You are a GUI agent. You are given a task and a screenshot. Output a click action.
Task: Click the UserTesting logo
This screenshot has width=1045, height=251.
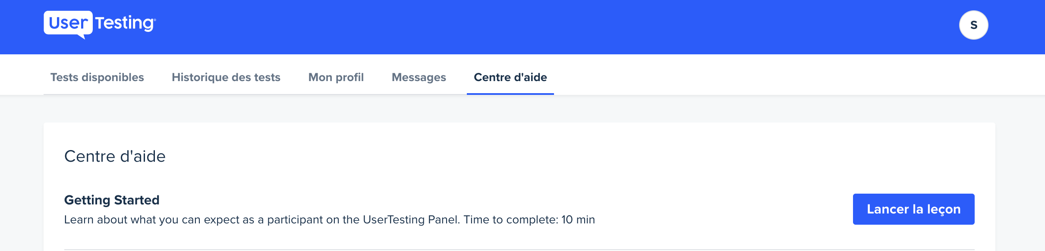coord(100,25)
